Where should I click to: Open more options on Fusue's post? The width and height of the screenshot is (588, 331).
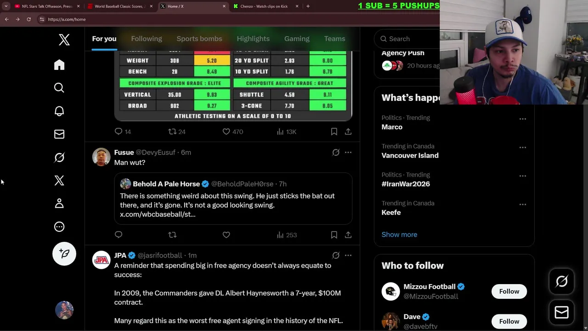(348, 152)
